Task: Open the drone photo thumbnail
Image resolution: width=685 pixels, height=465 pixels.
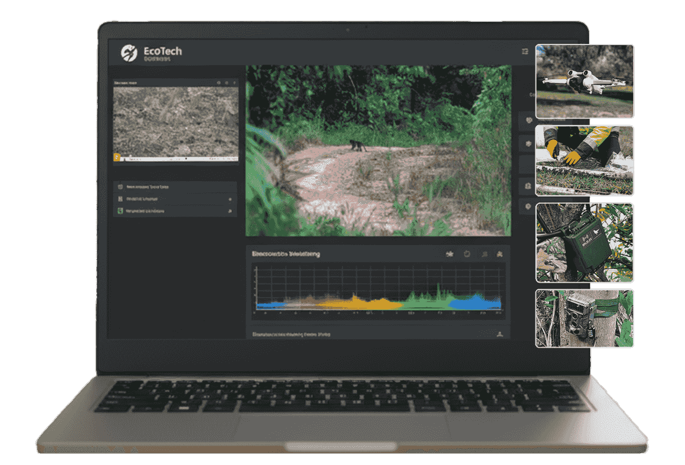Action: pos(585,82)
